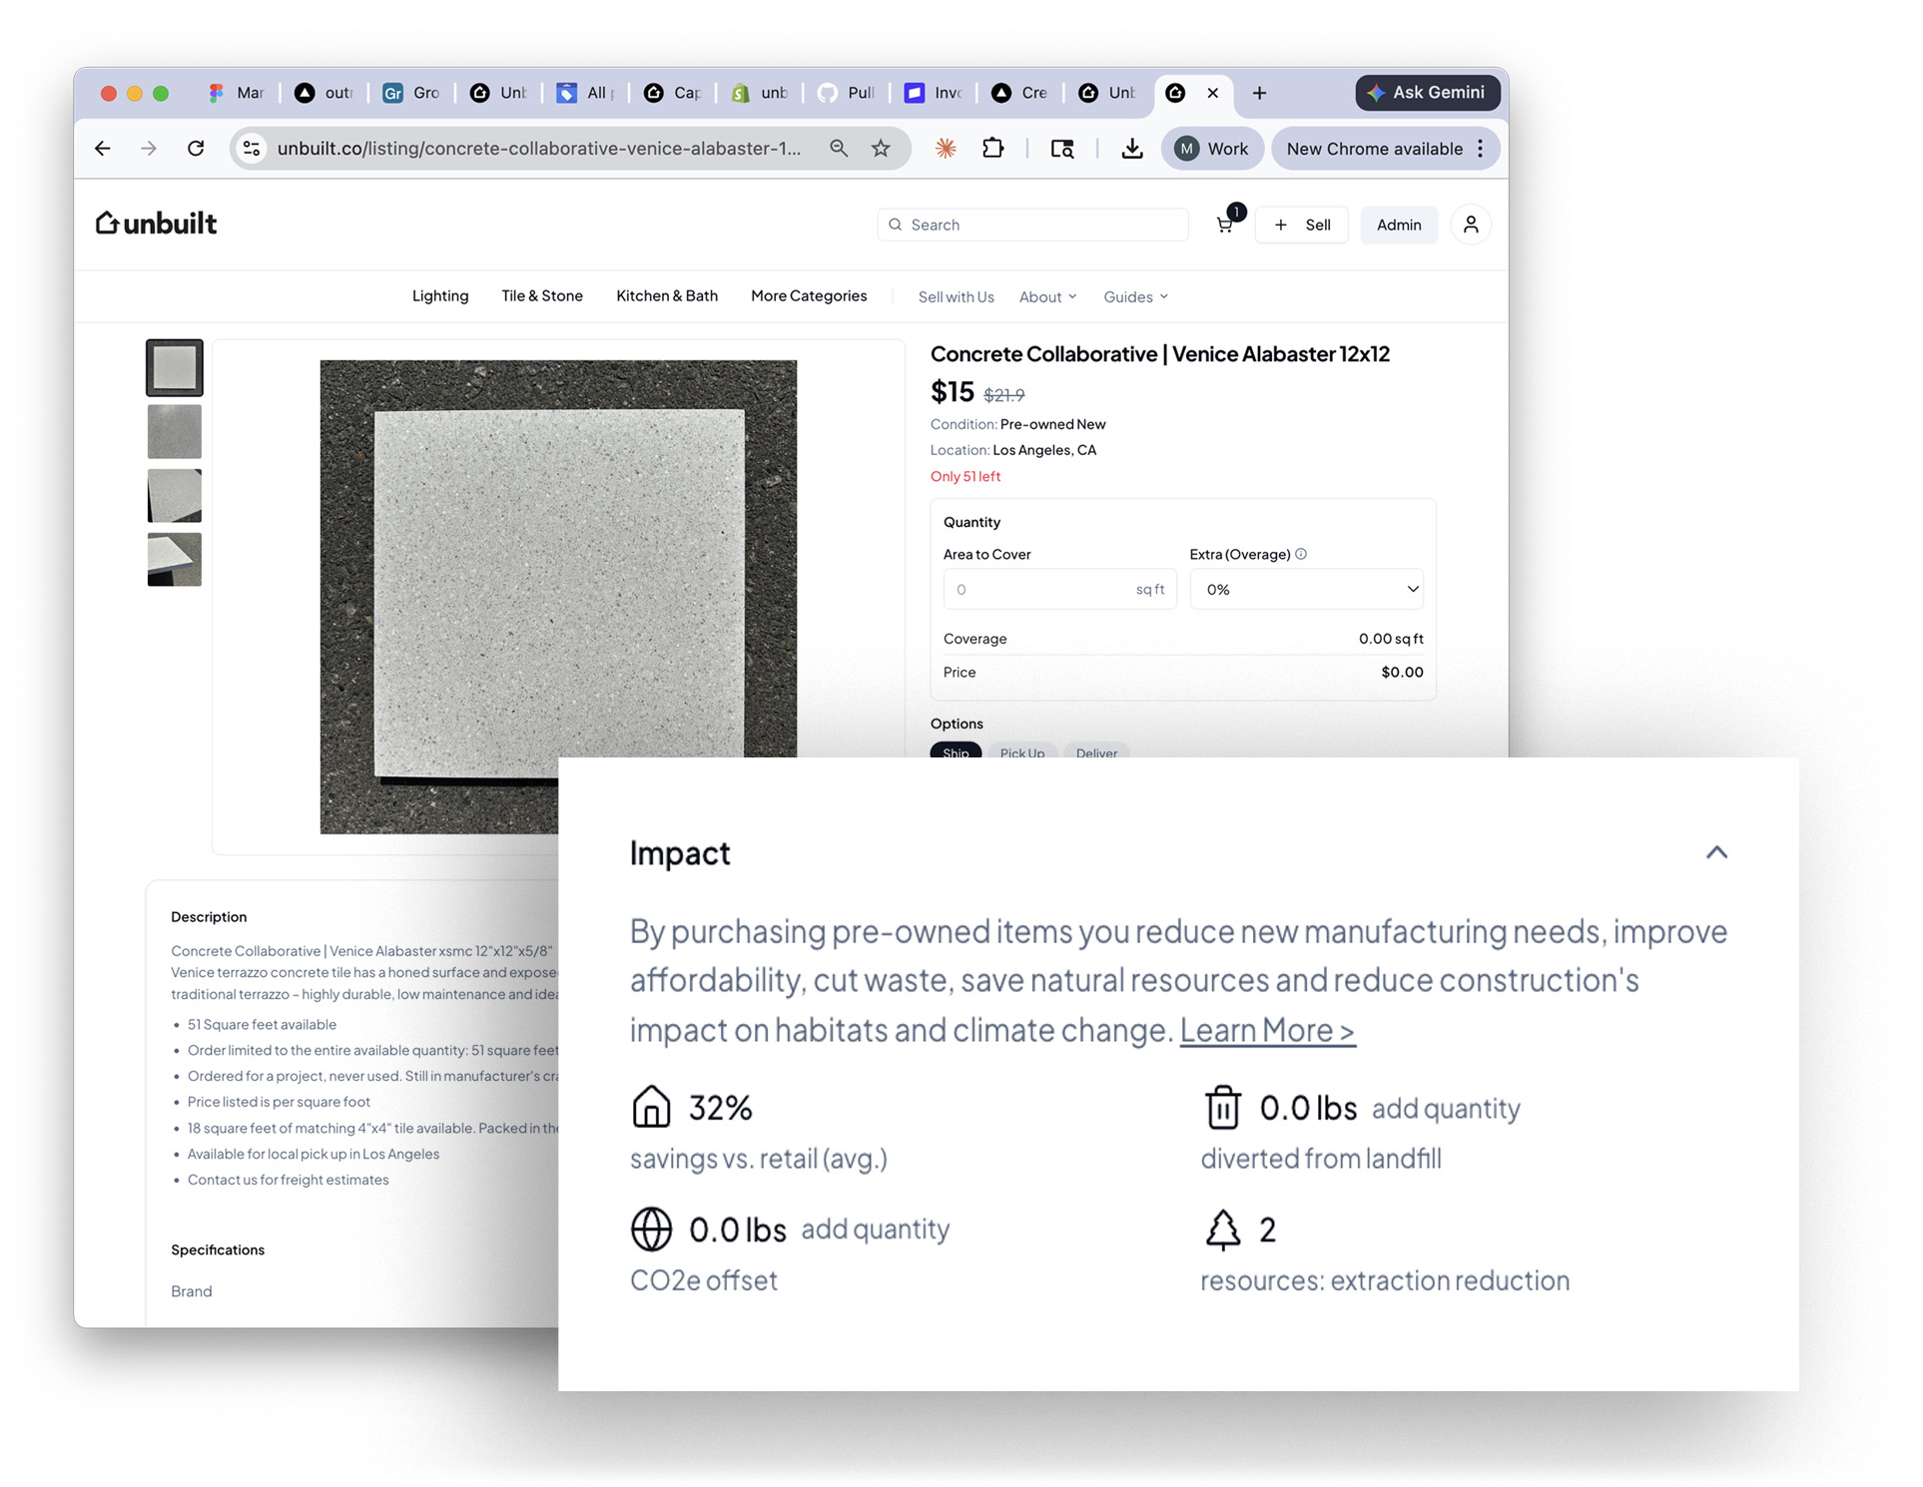This screenshot has width=1923, height=1487.
Task: Open the Lighting category
Action: [x=440, y=296]
